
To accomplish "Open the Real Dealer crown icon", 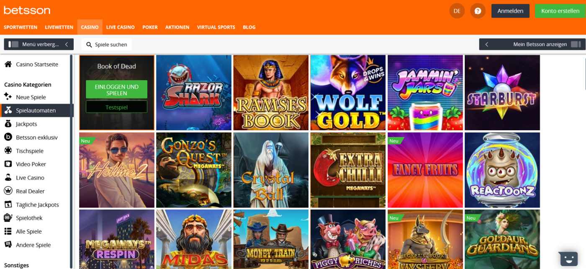I will (8, 191).
